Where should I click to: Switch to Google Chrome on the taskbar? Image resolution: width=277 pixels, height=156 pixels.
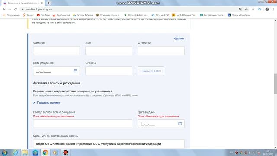45,153
